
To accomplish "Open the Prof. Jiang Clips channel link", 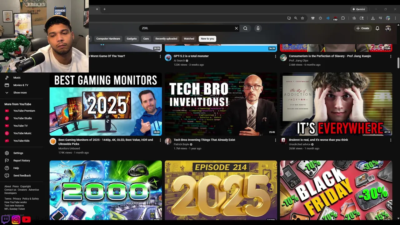I will [299, 61].
